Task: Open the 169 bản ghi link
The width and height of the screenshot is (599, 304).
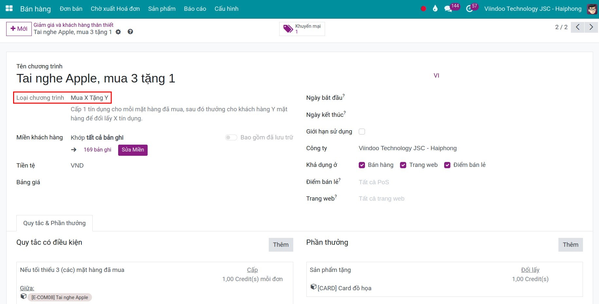Action: click(97, 150)
